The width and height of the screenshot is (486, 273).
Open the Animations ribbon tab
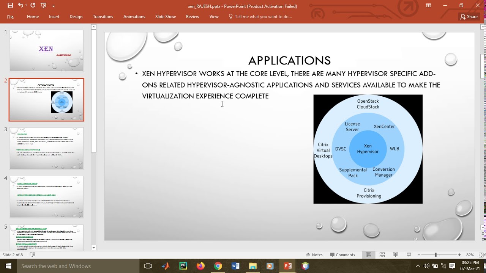pos(134,17)
